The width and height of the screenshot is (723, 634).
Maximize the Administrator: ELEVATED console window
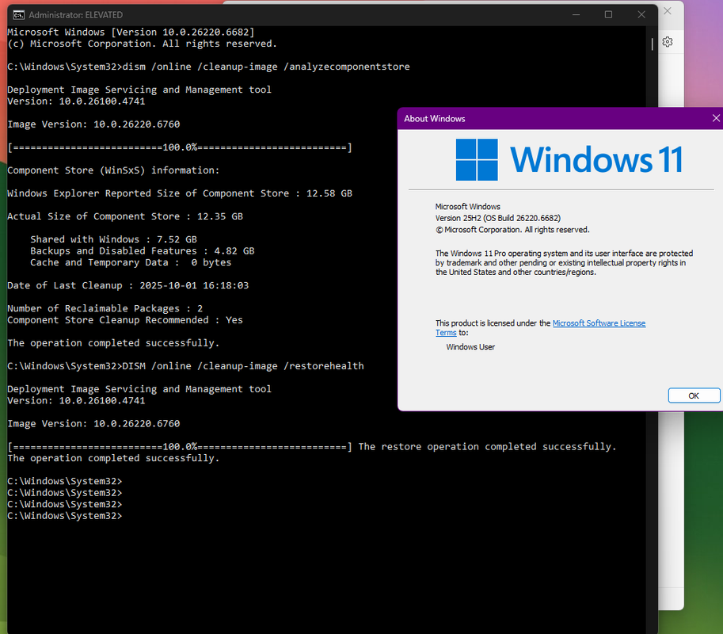[608, 15]
